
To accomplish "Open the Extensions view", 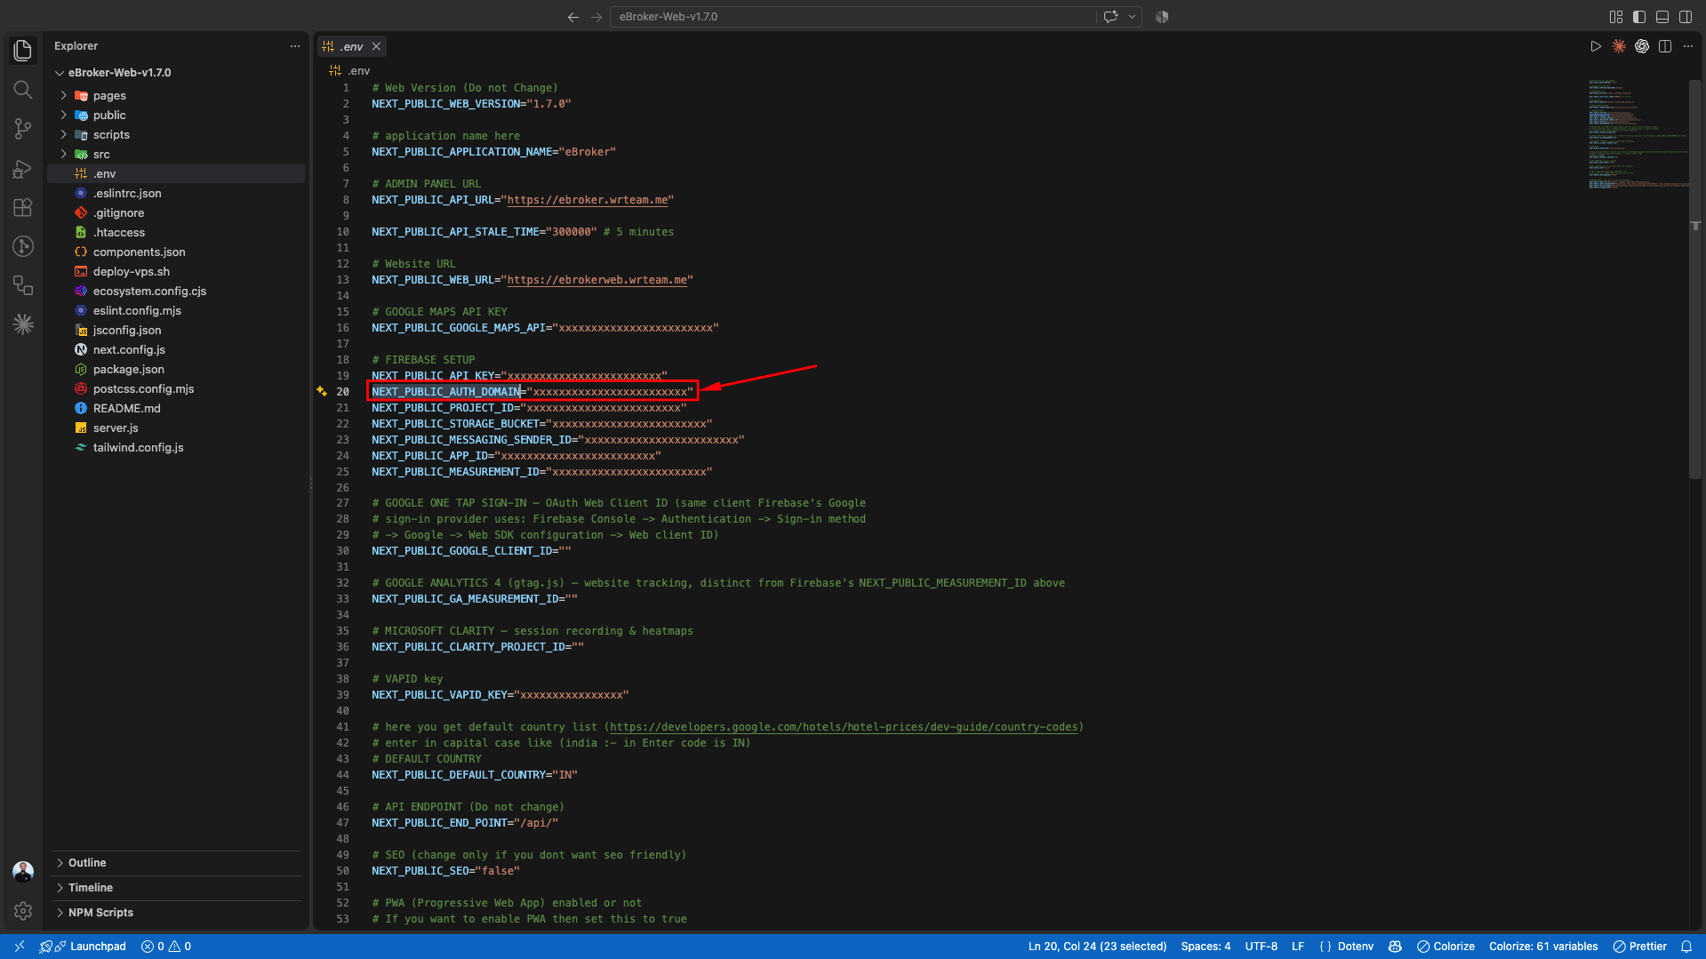I will [x=23, y=207].
